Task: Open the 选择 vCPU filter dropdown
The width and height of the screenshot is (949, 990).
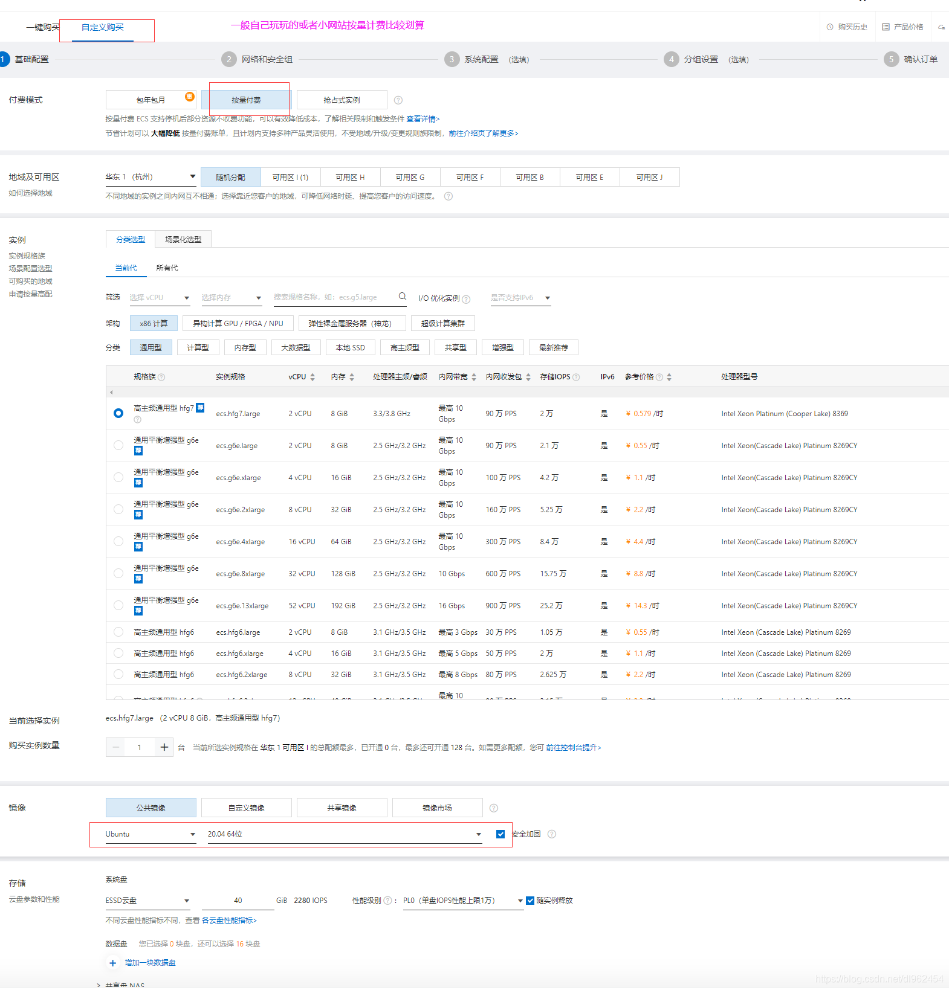Action: point(160,298)
